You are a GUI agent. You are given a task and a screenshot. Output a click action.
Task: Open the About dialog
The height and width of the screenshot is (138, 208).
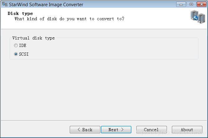[187, 130]
